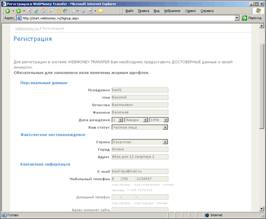Open Favorites with the star icon
This screenshot has height=219, width=266.
tap(59, 11)
